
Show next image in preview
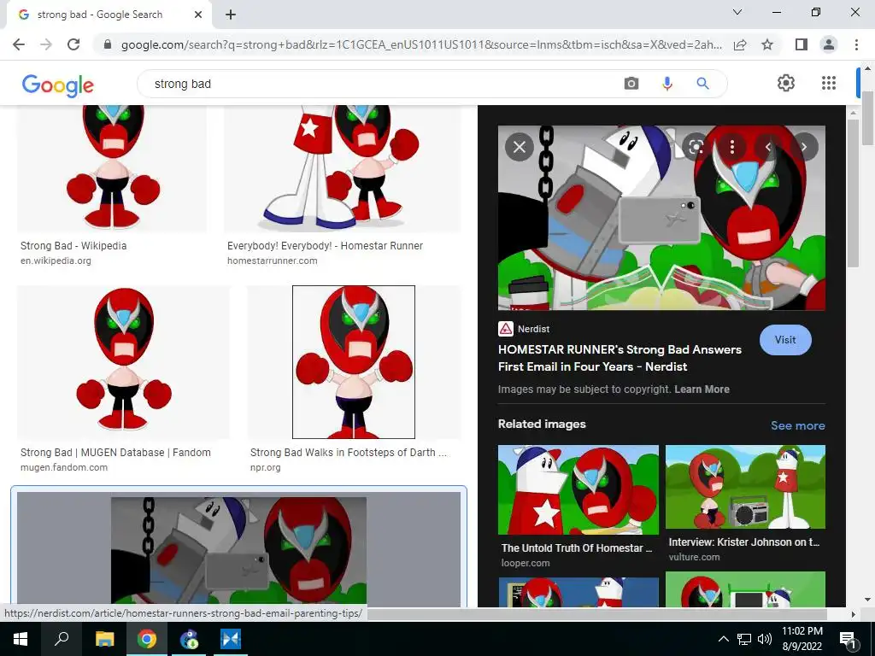[804, 147]
